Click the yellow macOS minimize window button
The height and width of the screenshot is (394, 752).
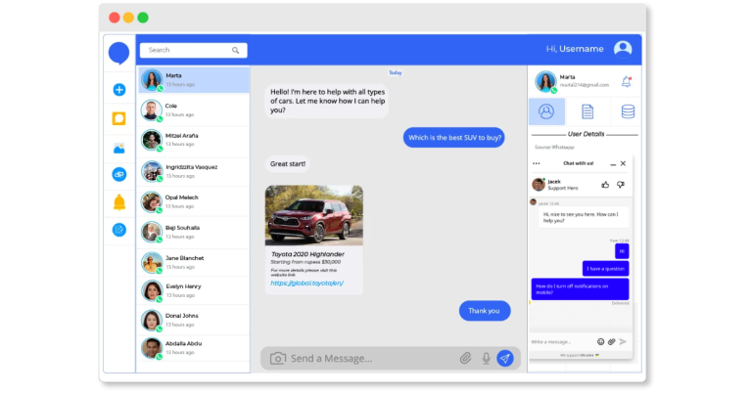point(128,18)
